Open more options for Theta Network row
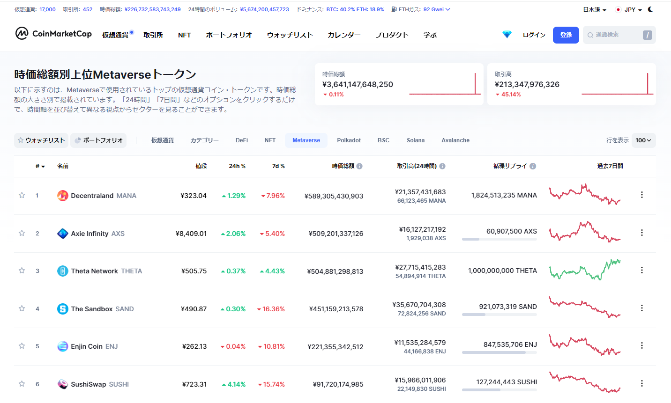The height and width of the screenshot is (403, 671). point(642,270)
